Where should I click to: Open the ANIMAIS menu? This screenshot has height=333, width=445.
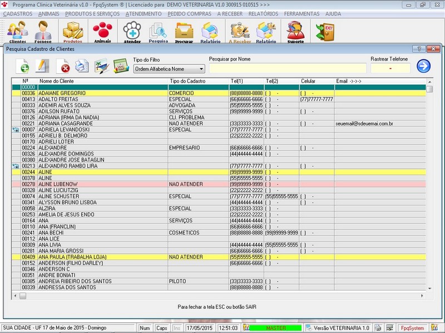click(x=49, y=14)
